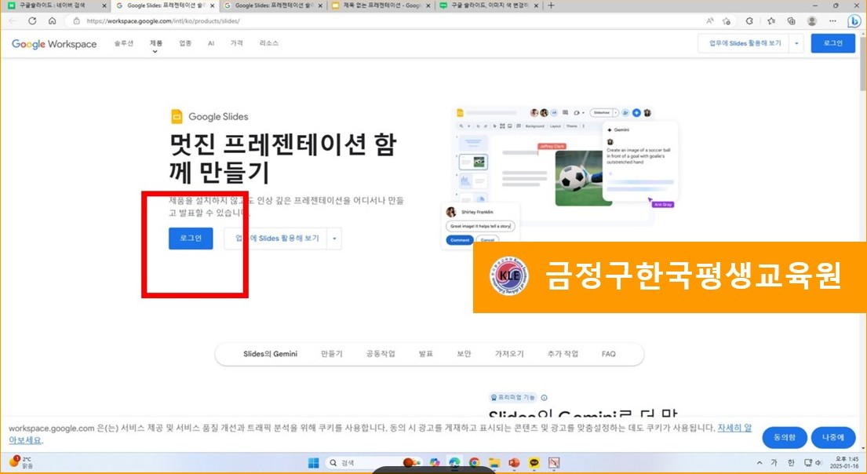Open the 리소스 navigation menu
The image size is (867, 474).
[268, 43]
